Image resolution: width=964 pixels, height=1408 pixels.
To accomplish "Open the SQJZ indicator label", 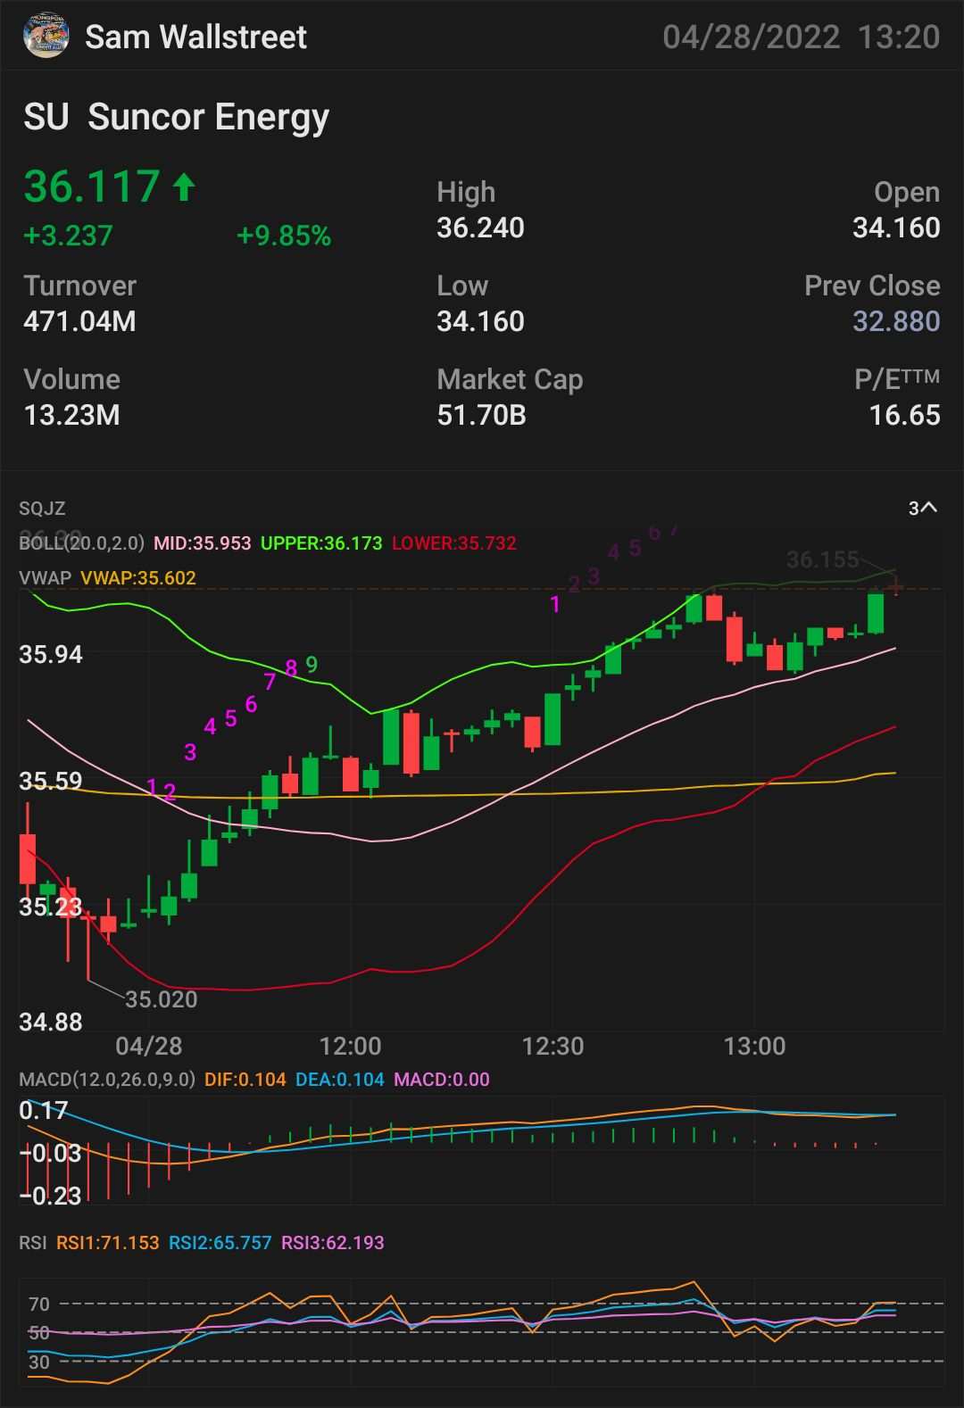I will 42,509.
